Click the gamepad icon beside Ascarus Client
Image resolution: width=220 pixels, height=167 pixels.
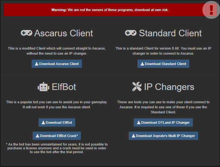27,33
